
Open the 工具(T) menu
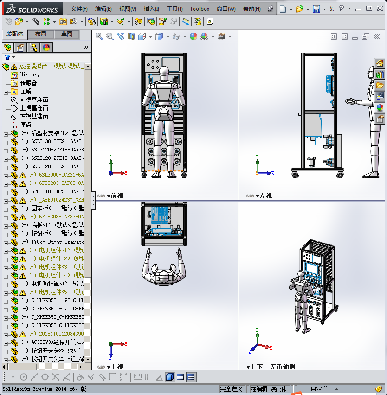click(x=174, y=9)
